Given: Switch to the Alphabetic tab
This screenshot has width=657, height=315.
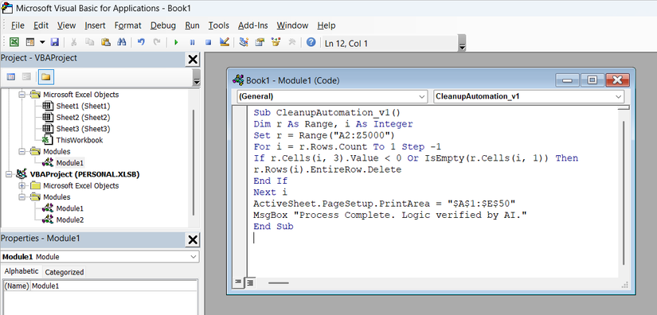Looking at the screenshot, I should [22, 271].
